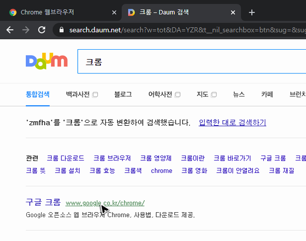Click related search 크롬색
The width and height of the screenshot is (306, 241).
click(133, 170)
